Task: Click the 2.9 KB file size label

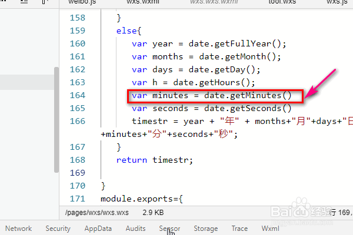Action: pyautogui.click(x=153, y=213)
